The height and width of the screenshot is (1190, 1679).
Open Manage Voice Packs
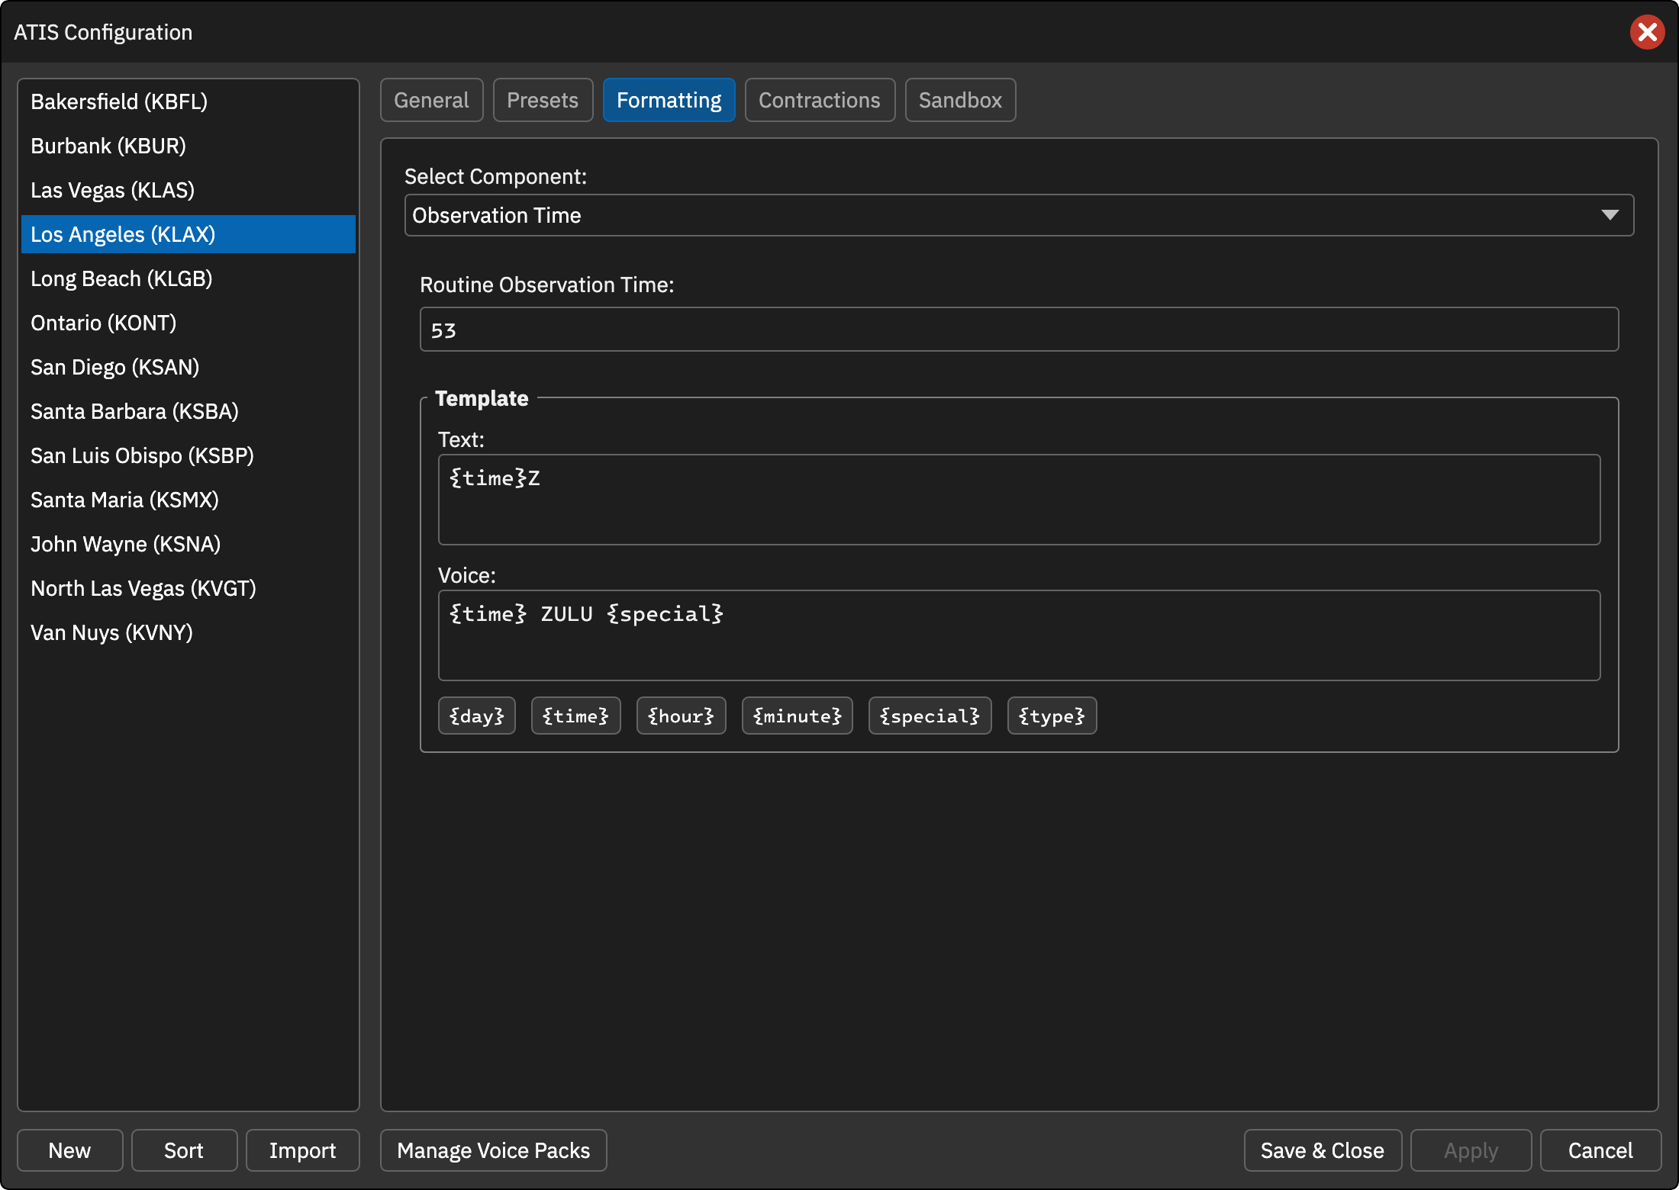click(494, 1150)
